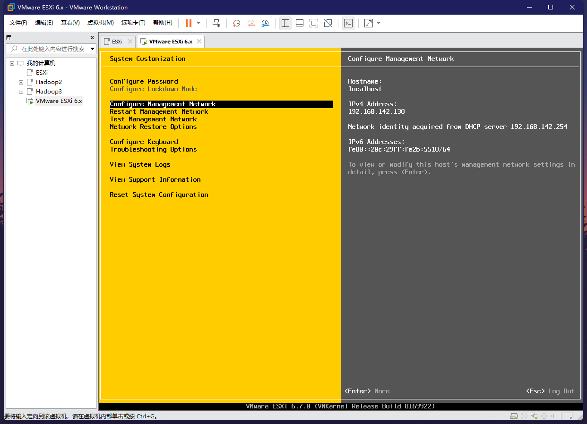This screenshot has height=424, width=587.
Task: Click Configure Lockdown Mode entry
Action: coord(153,89)
